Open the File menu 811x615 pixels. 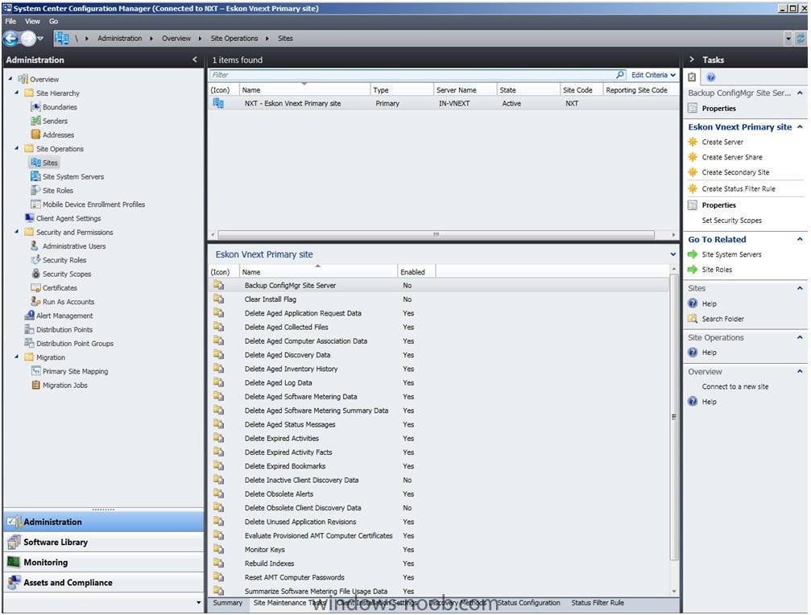pos(10,22)
